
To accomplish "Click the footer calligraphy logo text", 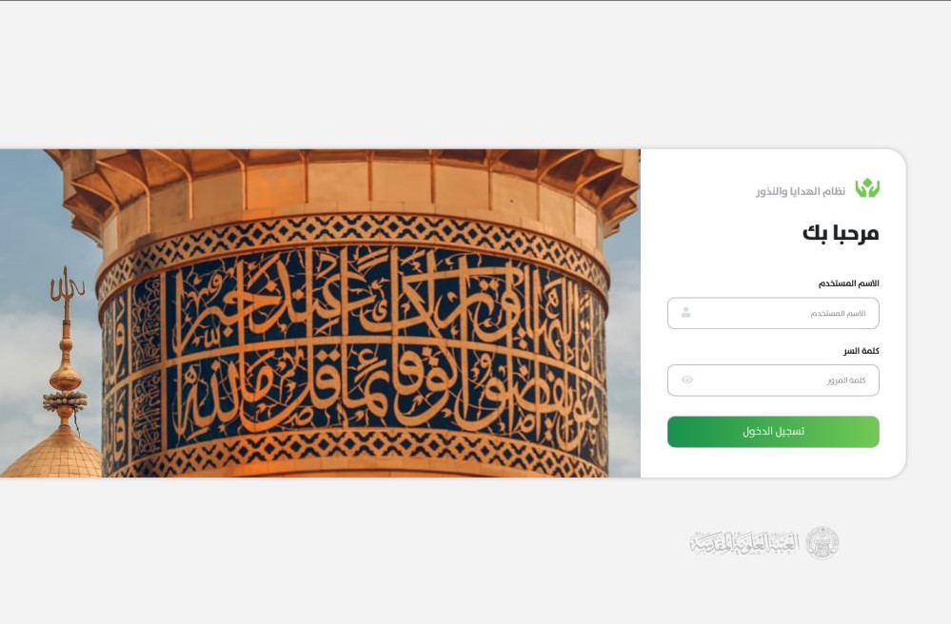I will coord(744,543).
